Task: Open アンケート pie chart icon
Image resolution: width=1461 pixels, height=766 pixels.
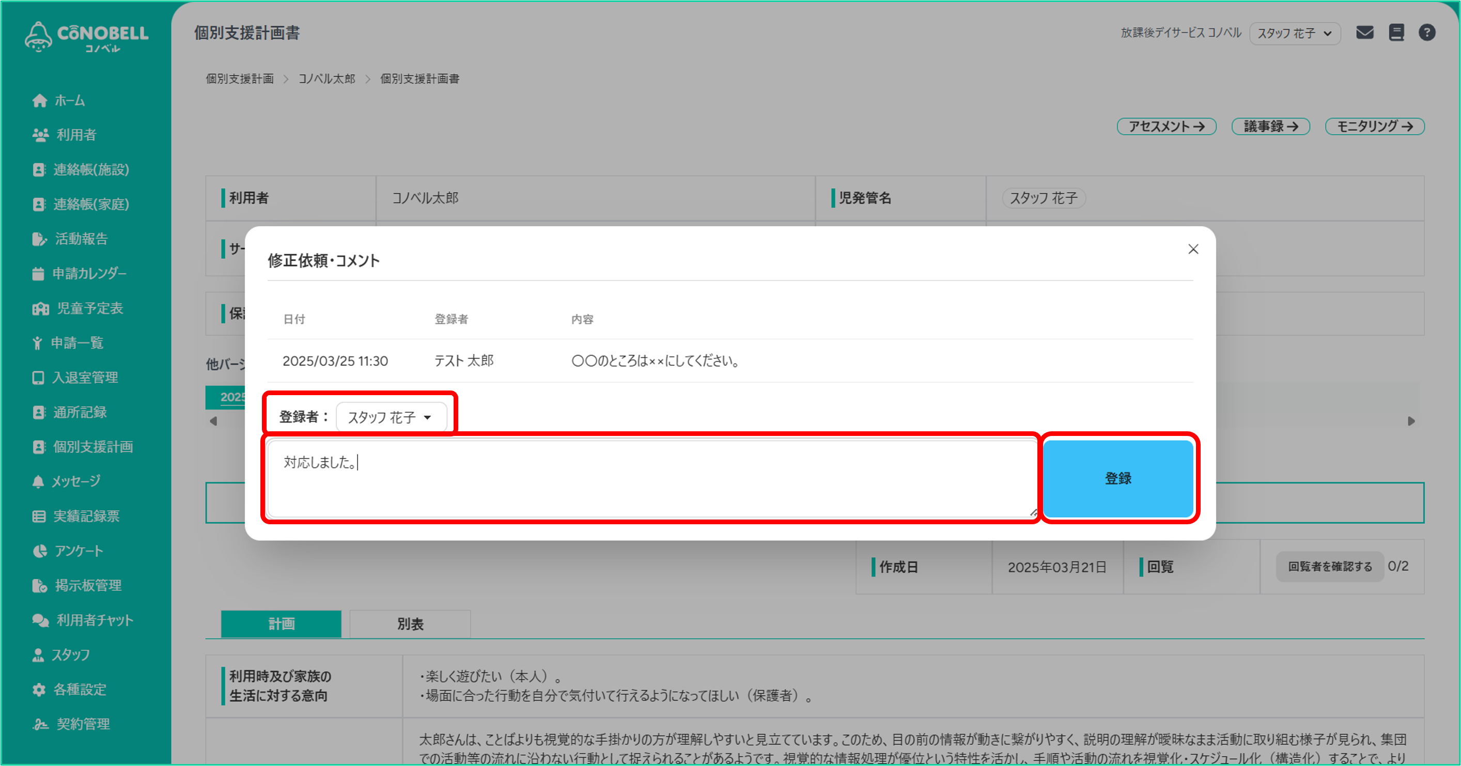Action: point(40,551)
